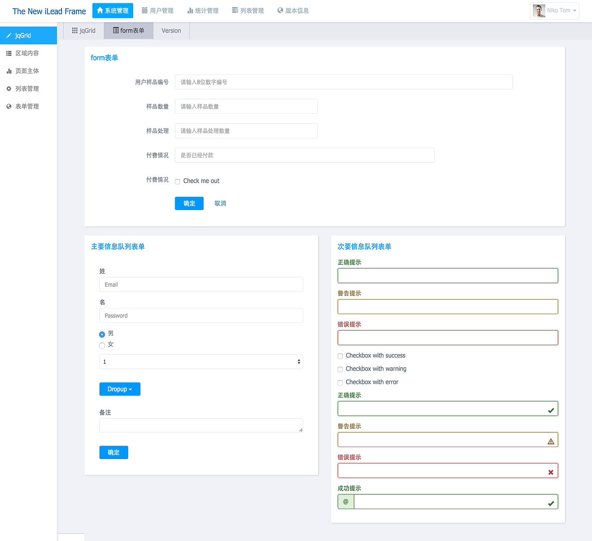Click the warning triangle in 警告提示 field
This screenshot has width=592, height=541.
551,442
